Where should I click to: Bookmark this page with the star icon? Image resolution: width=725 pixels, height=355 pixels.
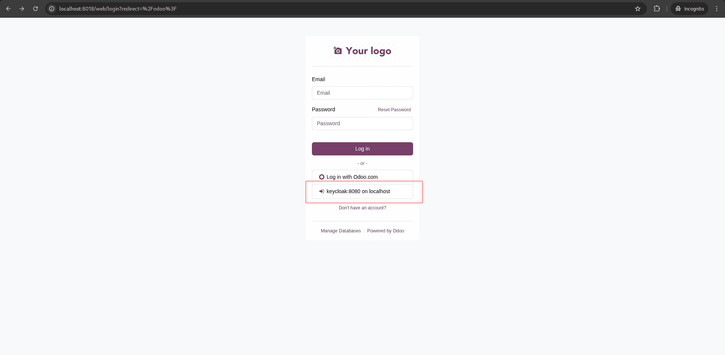pos(638,8)
